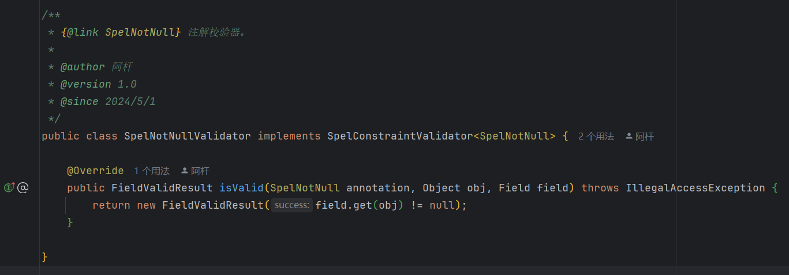Click the isValid method name

coord(241,188)
